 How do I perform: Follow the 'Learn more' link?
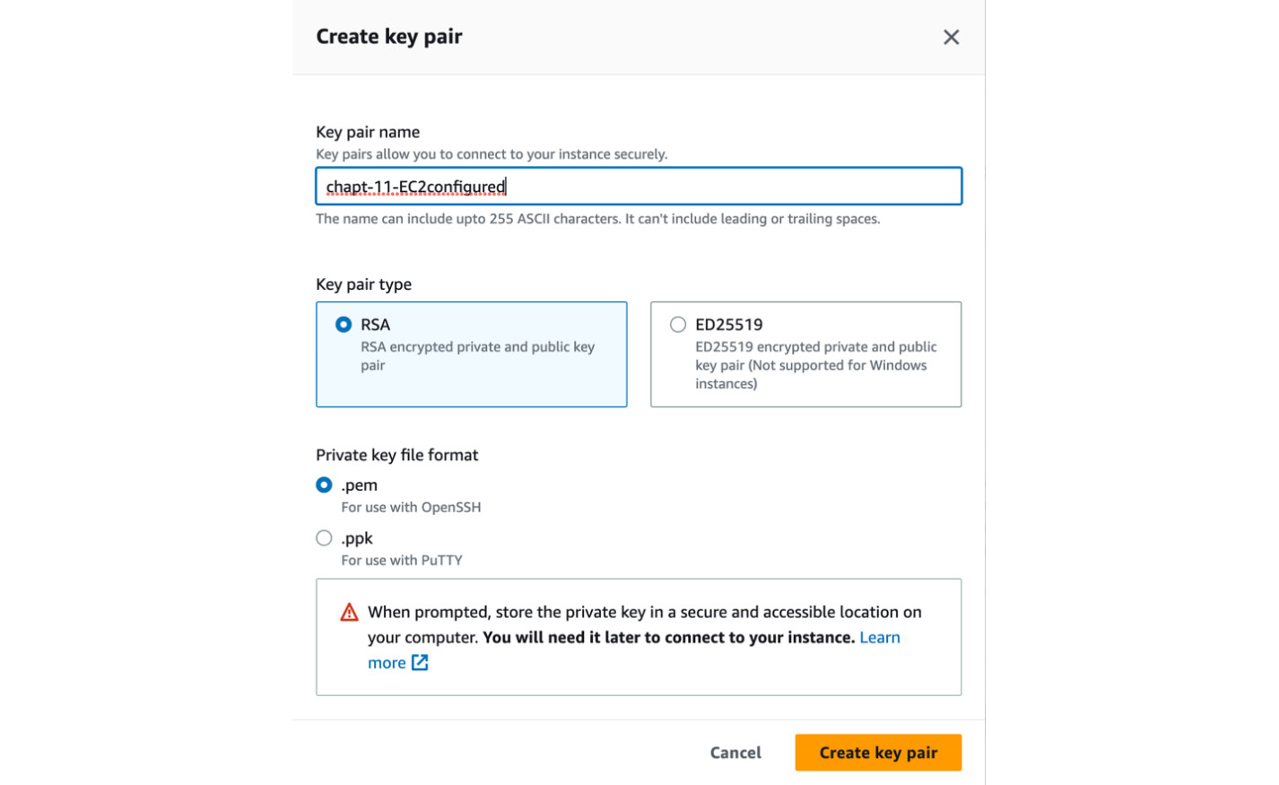(880, 638)
